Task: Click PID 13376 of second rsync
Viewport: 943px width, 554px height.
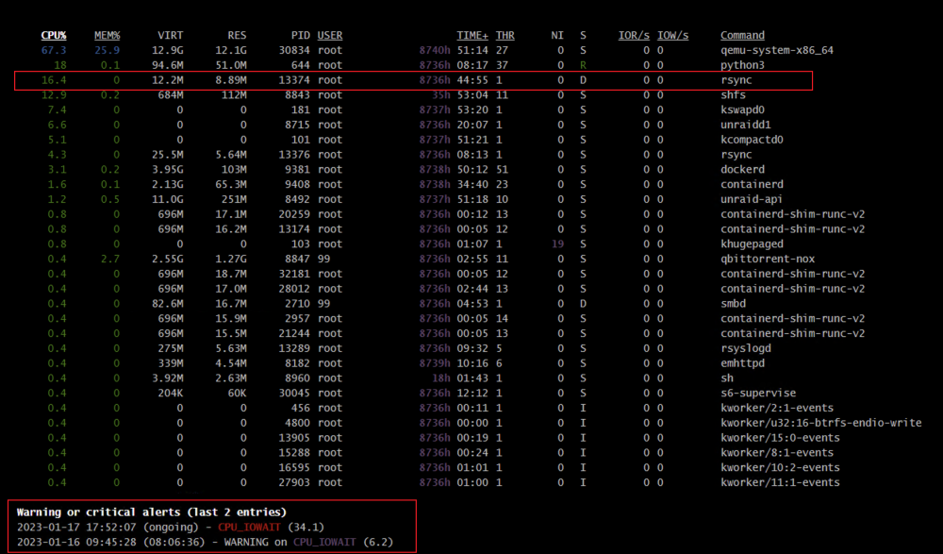Action: click(x=294, y=155)
